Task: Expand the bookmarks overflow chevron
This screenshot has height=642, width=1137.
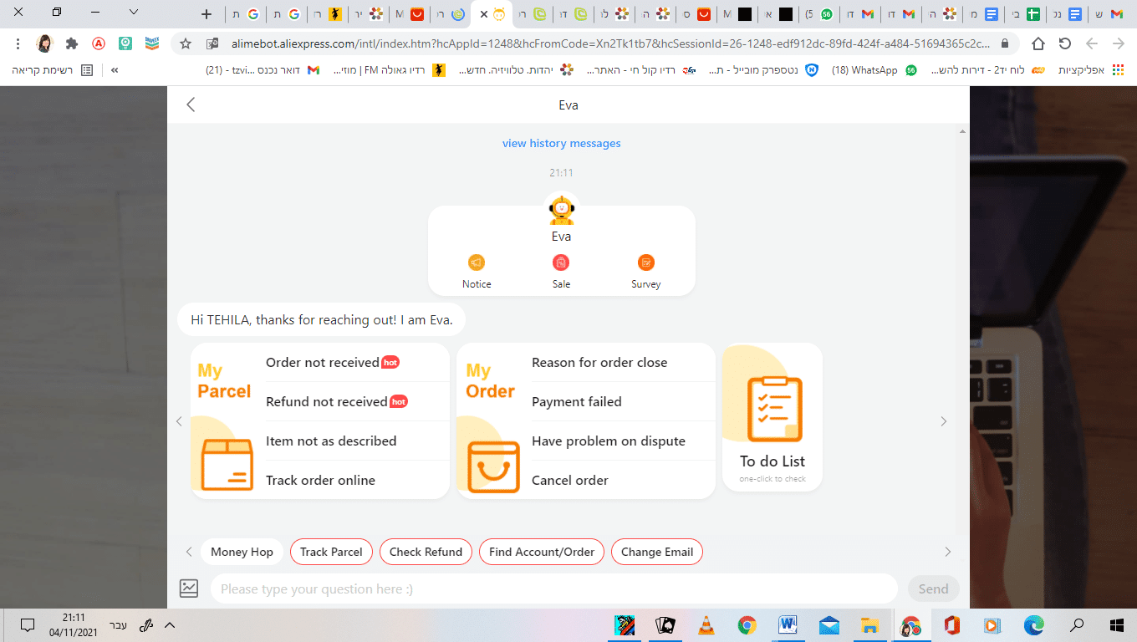Action: (x=115, y=70)
